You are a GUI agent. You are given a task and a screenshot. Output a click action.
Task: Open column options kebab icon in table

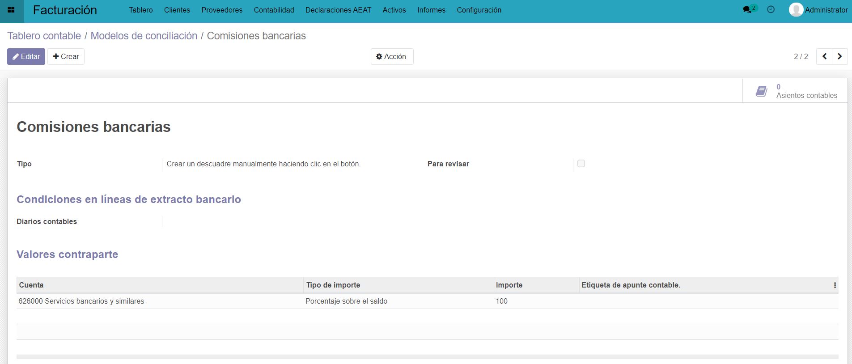[x=835, y=285]
